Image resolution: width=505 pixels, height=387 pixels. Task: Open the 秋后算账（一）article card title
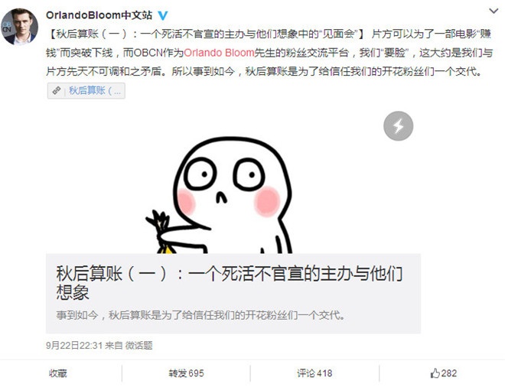230,283
